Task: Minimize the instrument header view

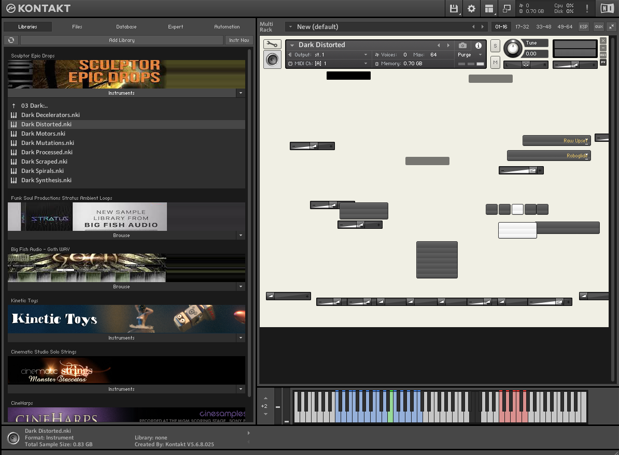Action: pyautogui.click(x=603, y=48)
